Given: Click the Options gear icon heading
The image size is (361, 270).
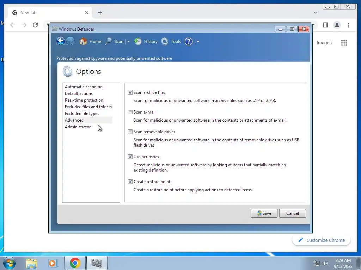Looking at the screenshot, I should (67, 71).
